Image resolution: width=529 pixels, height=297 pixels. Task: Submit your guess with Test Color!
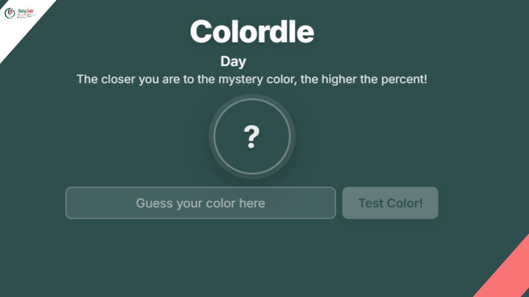(x=390, y=203)
